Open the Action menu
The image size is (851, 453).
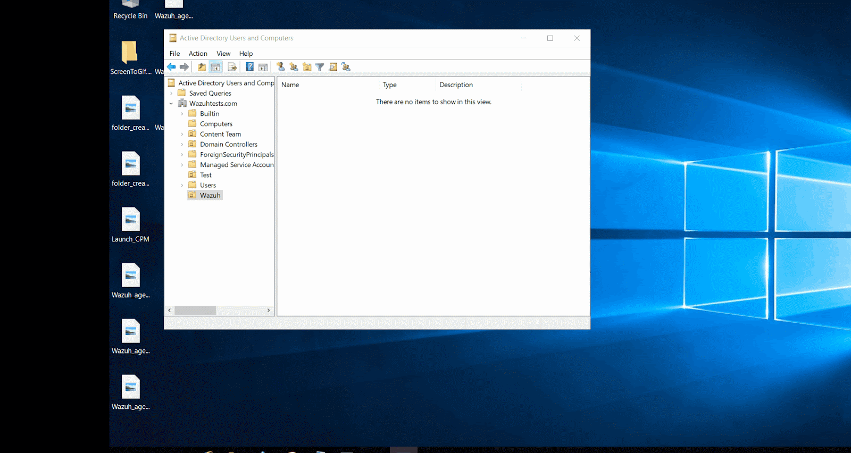tap(198, 54)
